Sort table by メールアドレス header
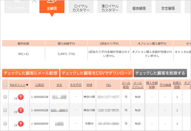 (138, 85)
